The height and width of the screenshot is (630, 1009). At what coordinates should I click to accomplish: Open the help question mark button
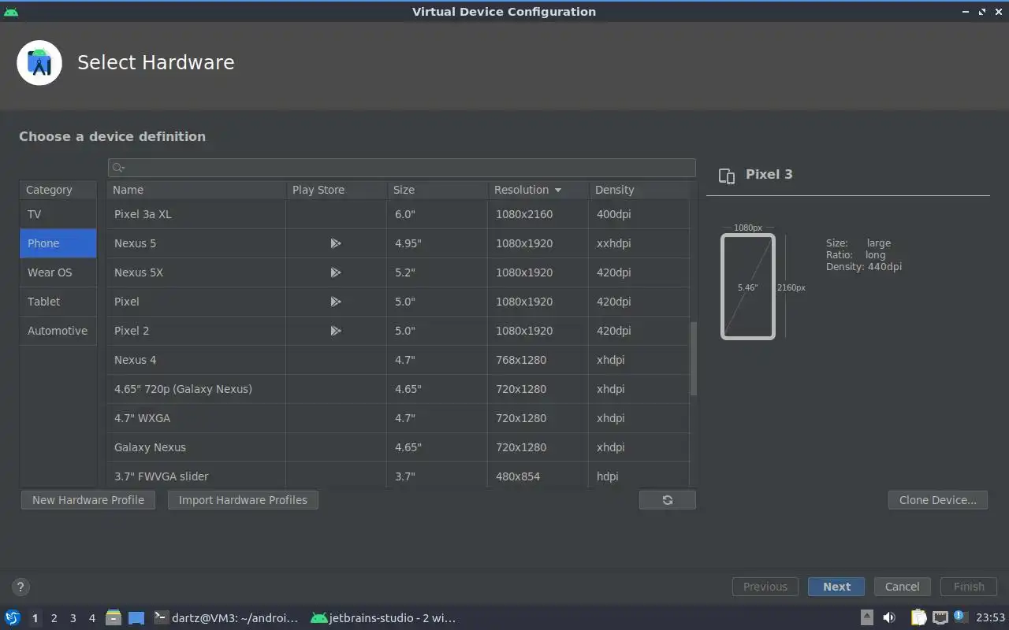(20, 587)
